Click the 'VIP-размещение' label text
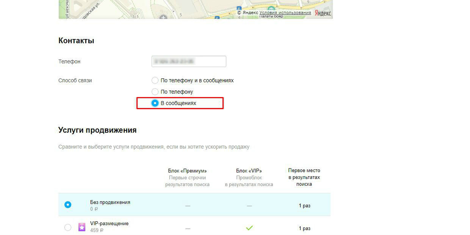 [x=109, y=224]
